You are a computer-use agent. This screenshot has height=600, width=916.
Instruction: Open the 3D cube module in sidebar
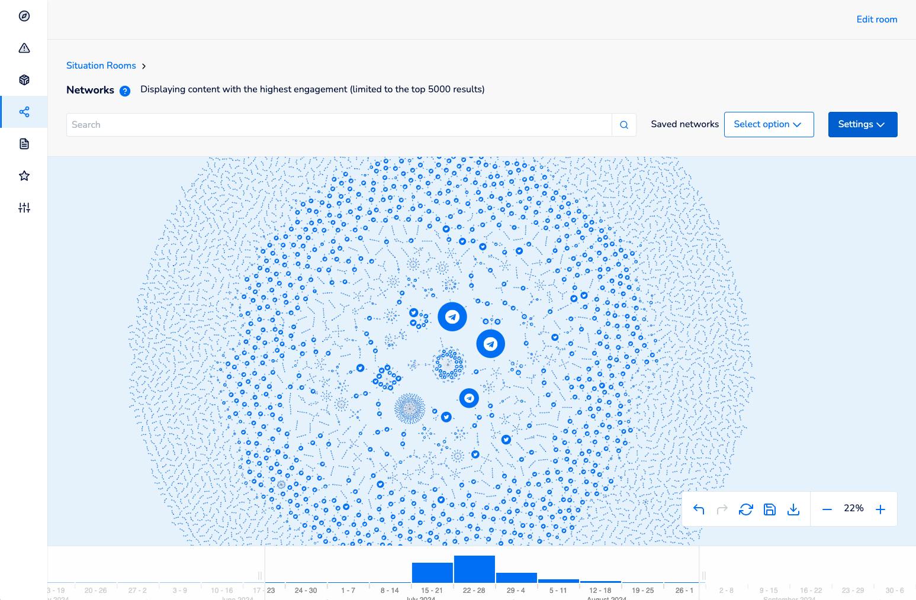pos(24,80)
